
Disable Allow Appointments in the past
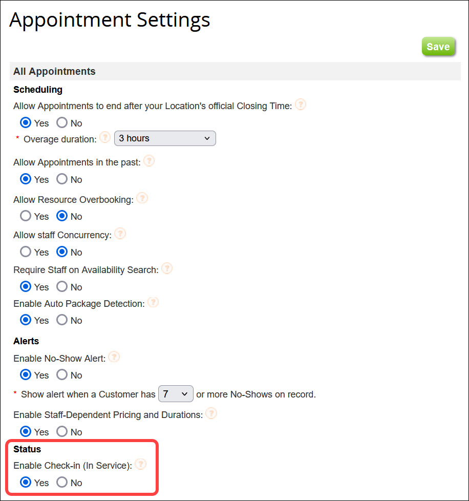point(61,179)
